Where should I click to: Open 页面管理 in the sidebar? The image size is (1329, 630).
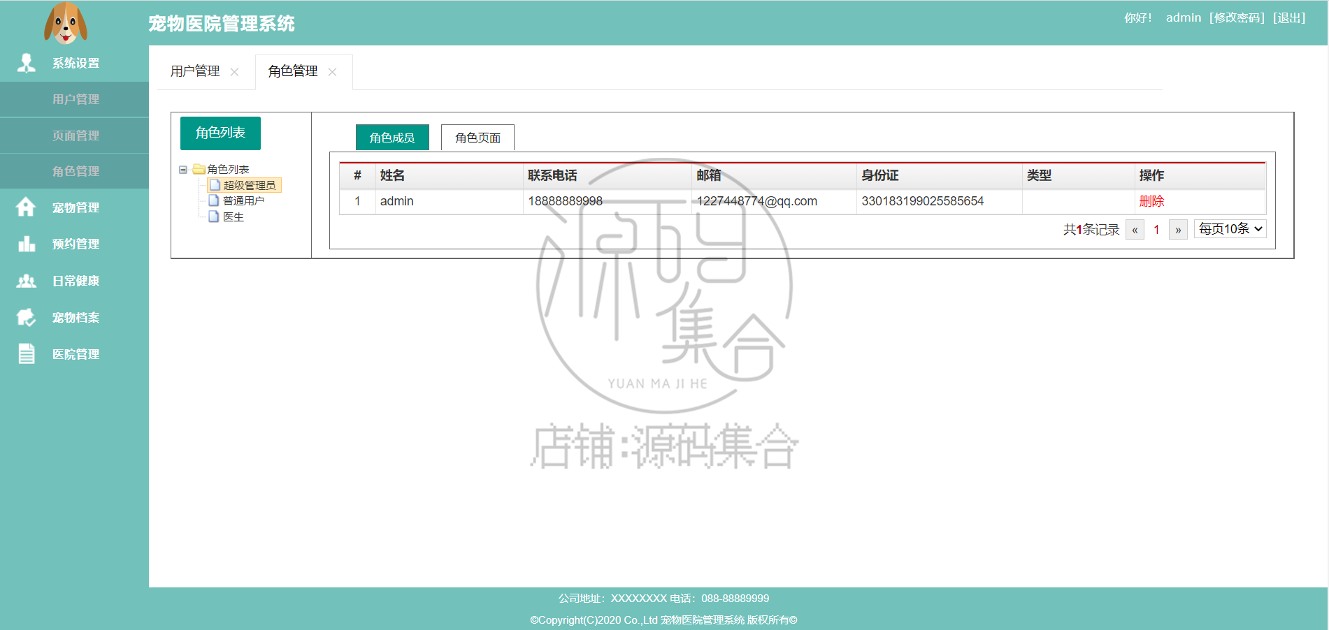74,135
